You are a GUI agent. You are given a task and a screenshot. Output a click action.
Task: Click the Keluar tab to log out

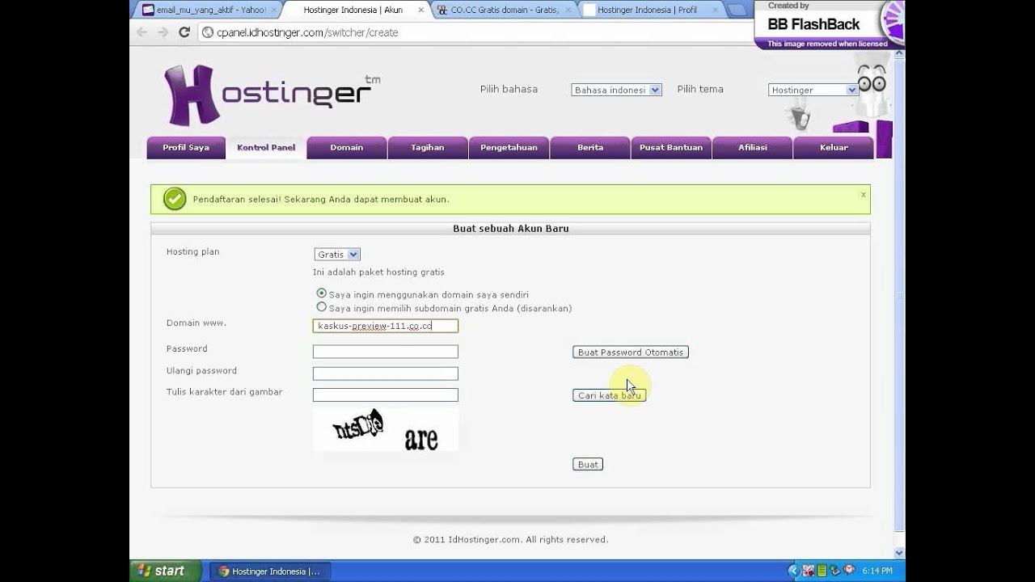834,148
